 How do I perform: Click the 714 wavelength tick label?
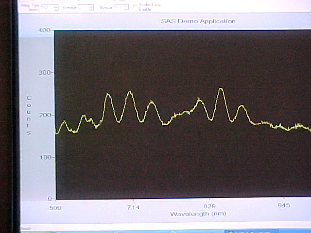[133, 207]
